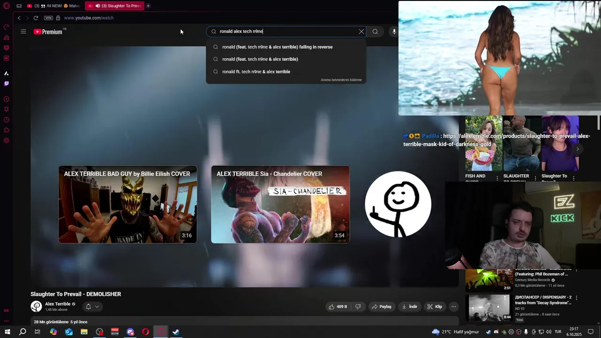Open GX Control speedometer icon in sidebar
601x338 pixels.
pyautogui.click(x=7, y=27)
